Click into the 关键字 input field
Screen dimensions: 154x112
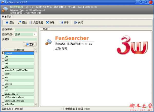pos(24,39)
